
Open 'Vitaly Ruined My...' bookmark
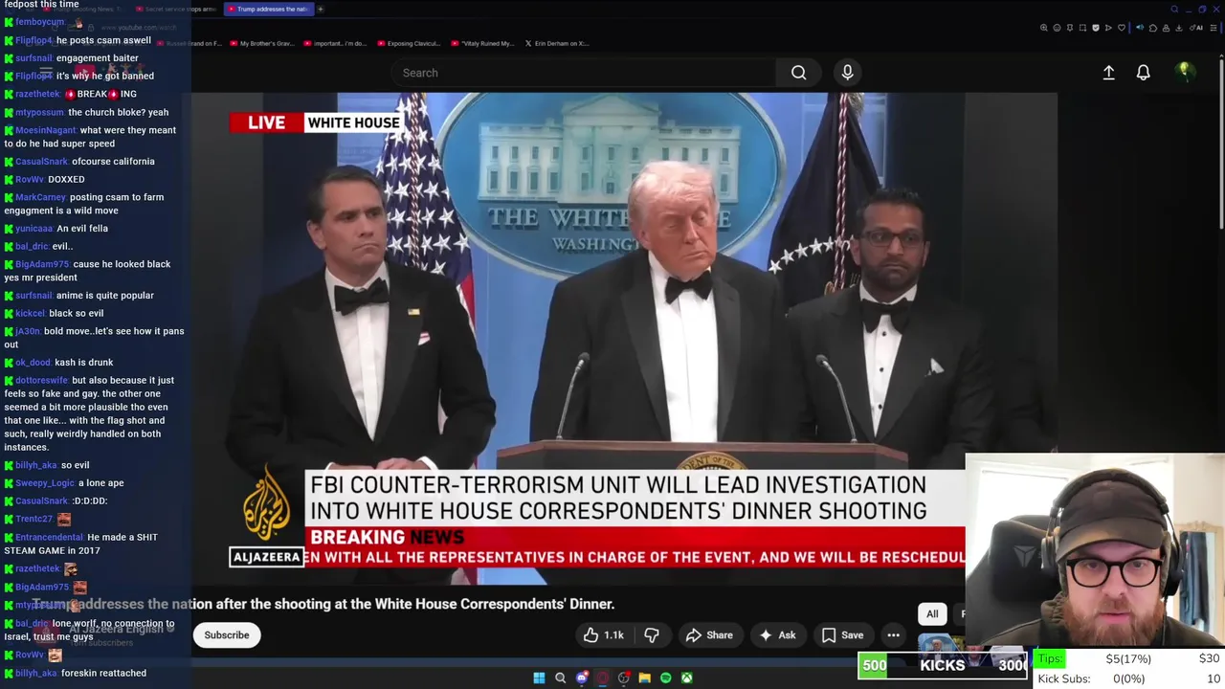(481, 43)
